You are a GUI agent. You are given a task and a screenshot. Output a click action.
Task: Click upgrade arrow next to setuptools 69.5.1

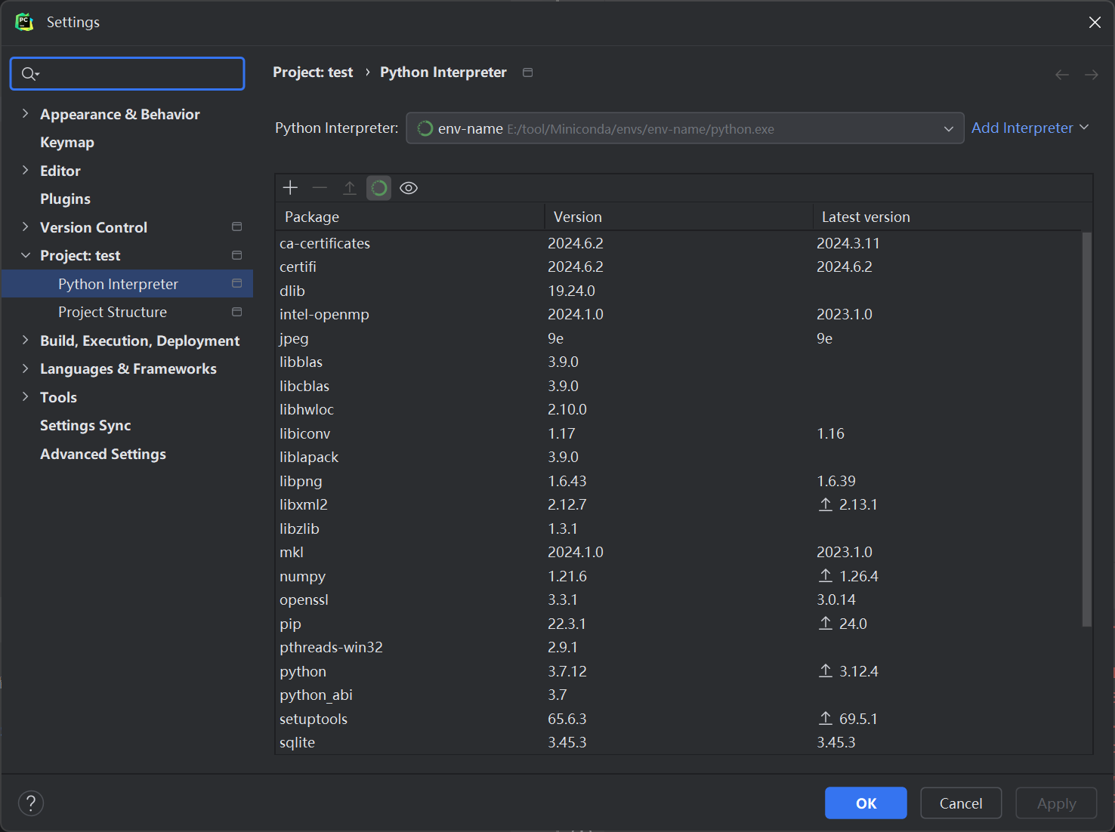coord(826,719)
